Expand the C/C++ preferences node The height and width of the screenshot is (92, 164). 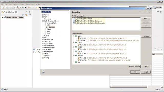point(43,17)
